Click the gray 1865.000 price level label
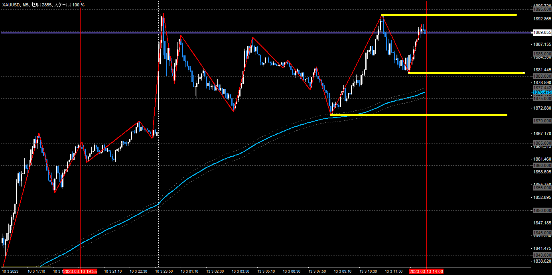Viewport: 552px width, 275px height. 542,143
